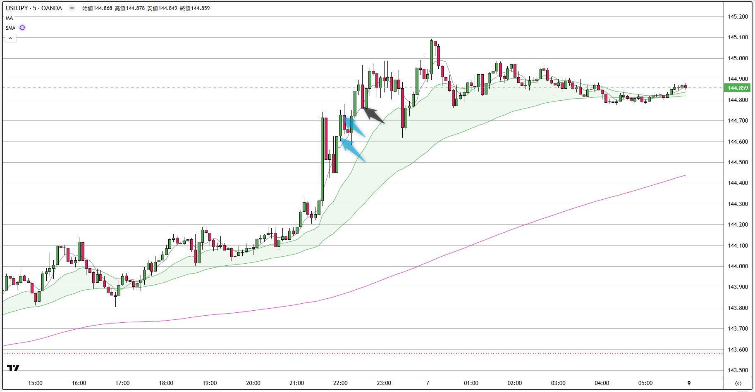755x392 pixels.
Task: Click the 145.000 price axis label
Action: pyautogui.click(x=738, y=58)
